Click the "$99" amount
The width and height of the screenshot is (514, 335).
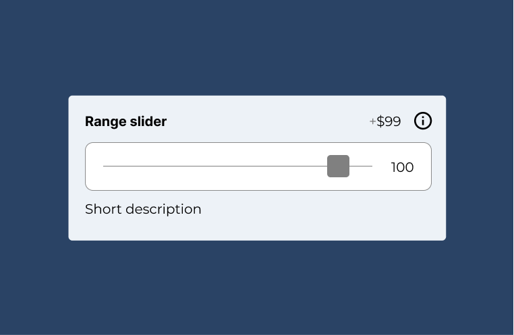tap(389, 121)
